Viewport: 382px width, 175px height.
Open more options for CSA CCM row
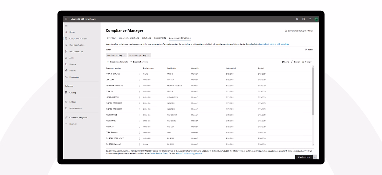point(139,79)
